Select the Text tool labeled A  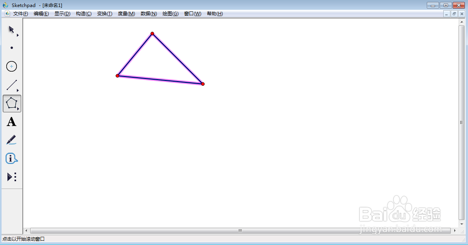[x=12, y=122]
